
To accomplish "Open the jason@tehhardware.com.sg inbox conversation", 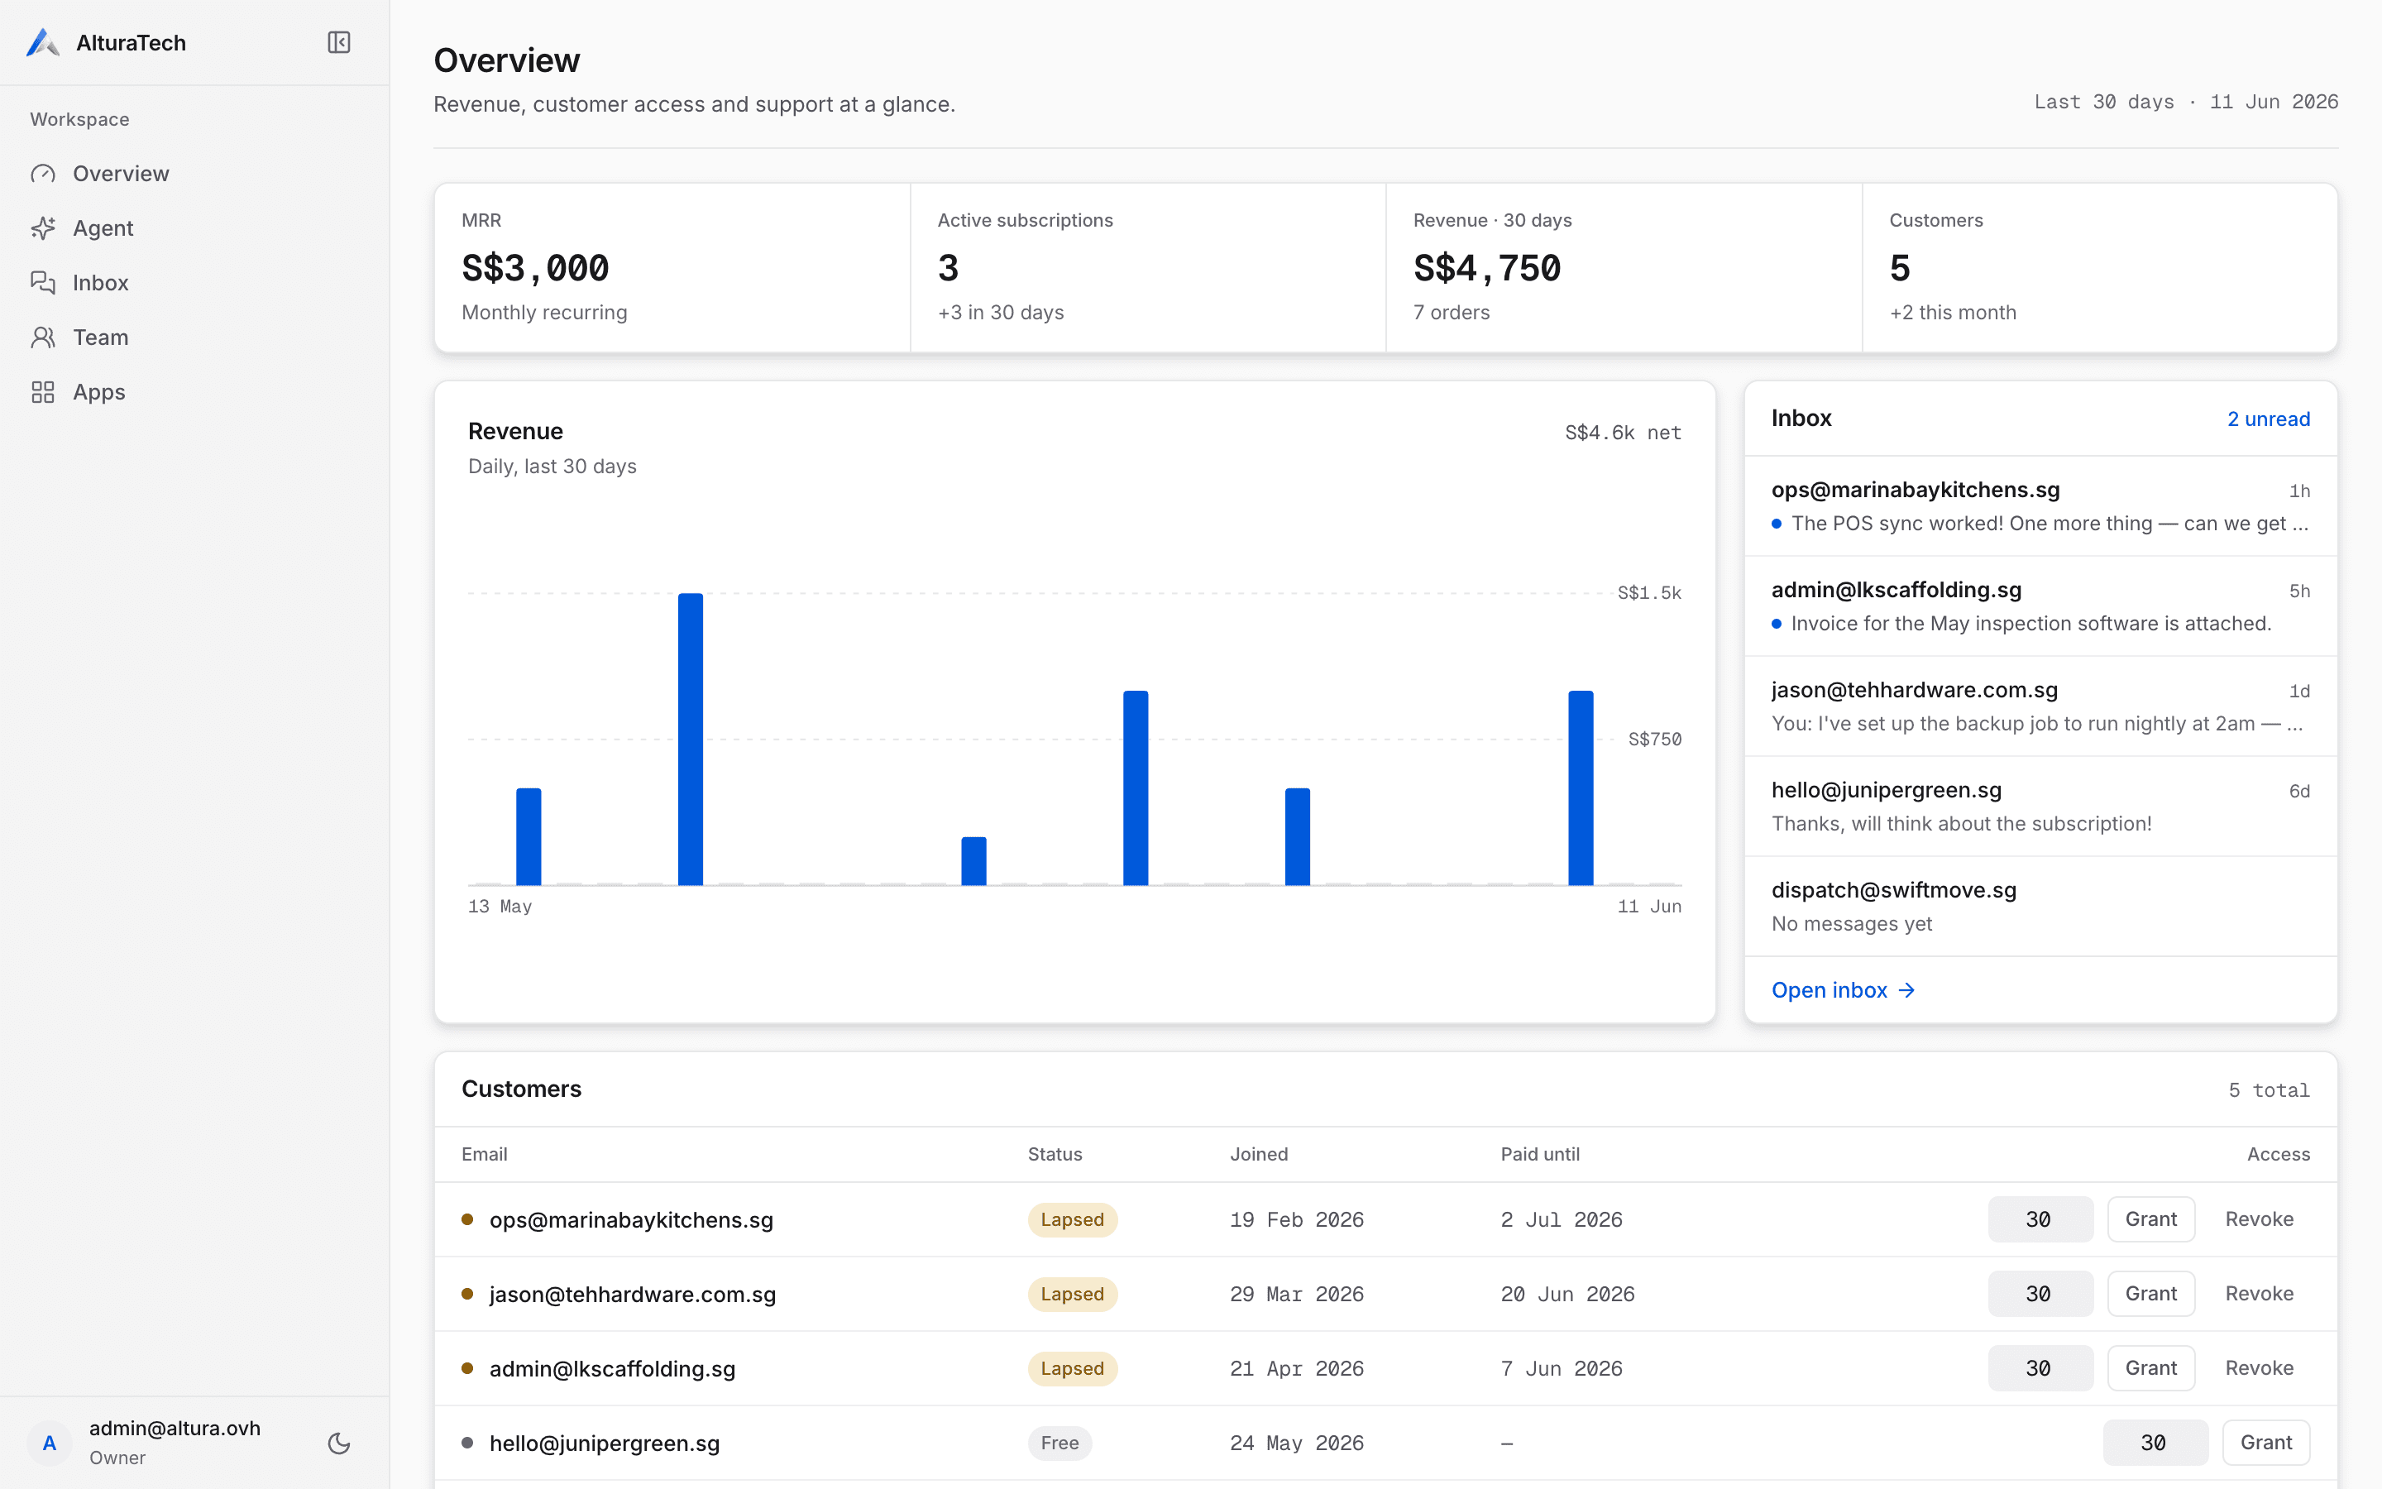I will point(2040,706).
